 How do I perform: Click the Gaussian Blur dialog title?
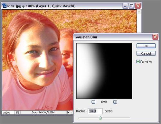86,37
